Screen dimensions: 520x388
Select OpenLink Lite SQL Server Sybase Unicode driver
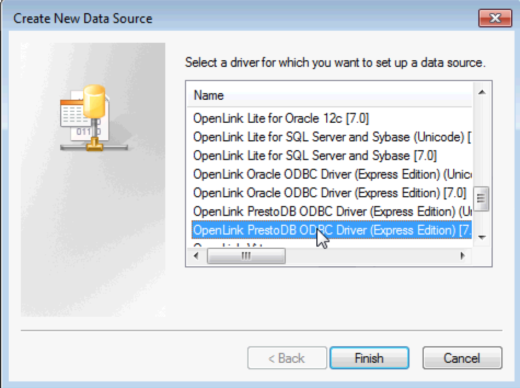[x=328, y=137]
